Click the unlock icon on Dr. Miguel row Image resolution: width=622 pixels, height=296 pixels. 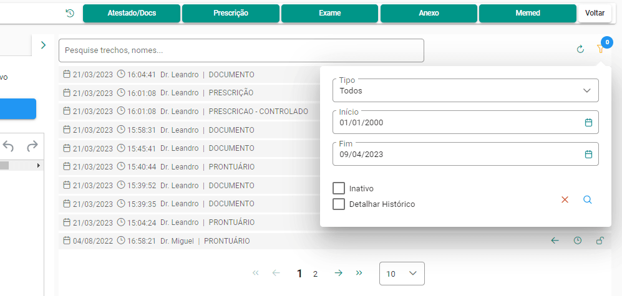click(600, 241)
